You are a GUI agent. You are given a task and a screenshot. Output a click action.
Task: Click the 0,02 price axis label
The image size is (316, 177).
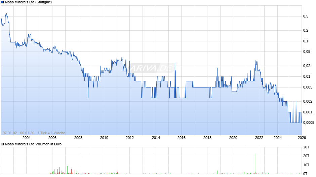(x=307, y=66)
